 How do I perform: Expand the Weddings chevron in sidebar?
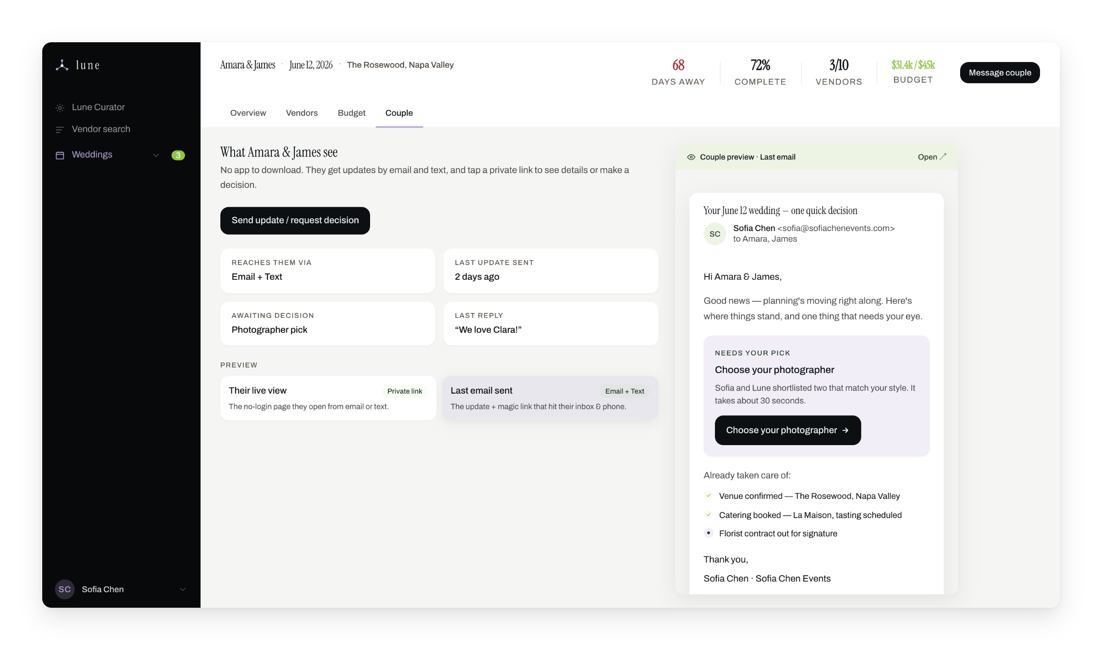pos(156,155)
